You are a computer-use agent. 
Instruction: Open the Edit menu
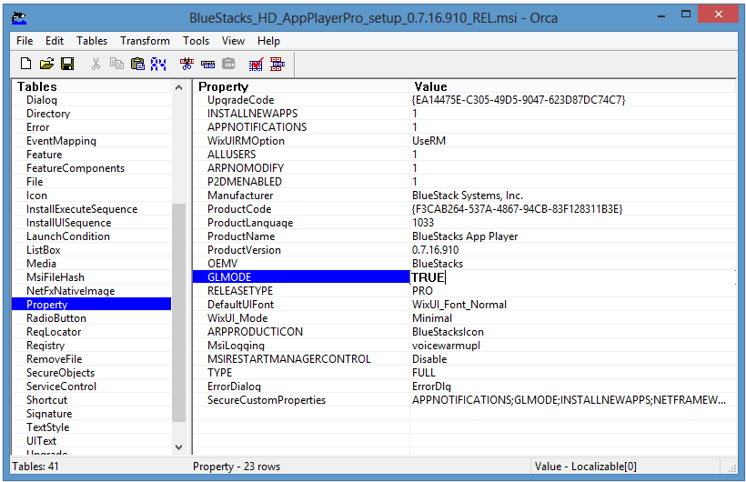55,41
